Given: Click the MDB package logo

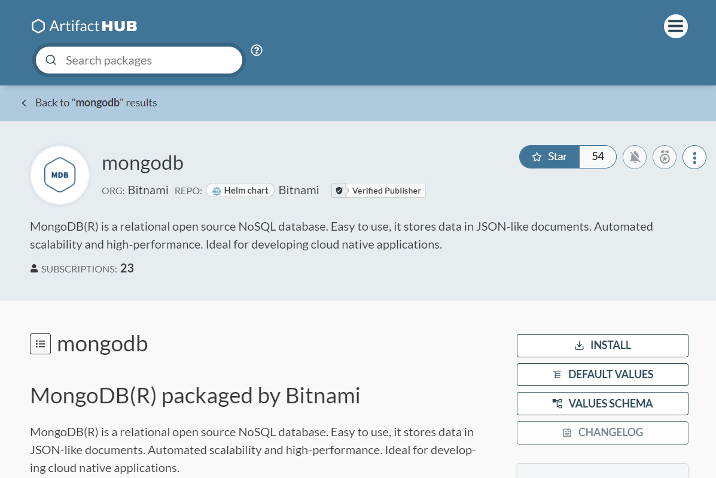Looking at the screenshot, I should point(60,175).
